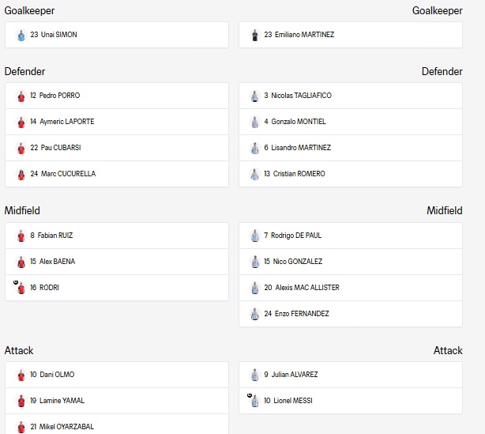The width and height of the screenshot is (485, 434).
Task: Open the Alexis Mac Allister entry
Action: click(x=351, y=288)
